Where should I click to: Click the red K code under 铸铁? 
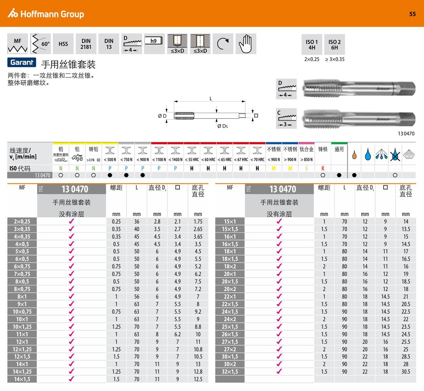click(323, 168)
